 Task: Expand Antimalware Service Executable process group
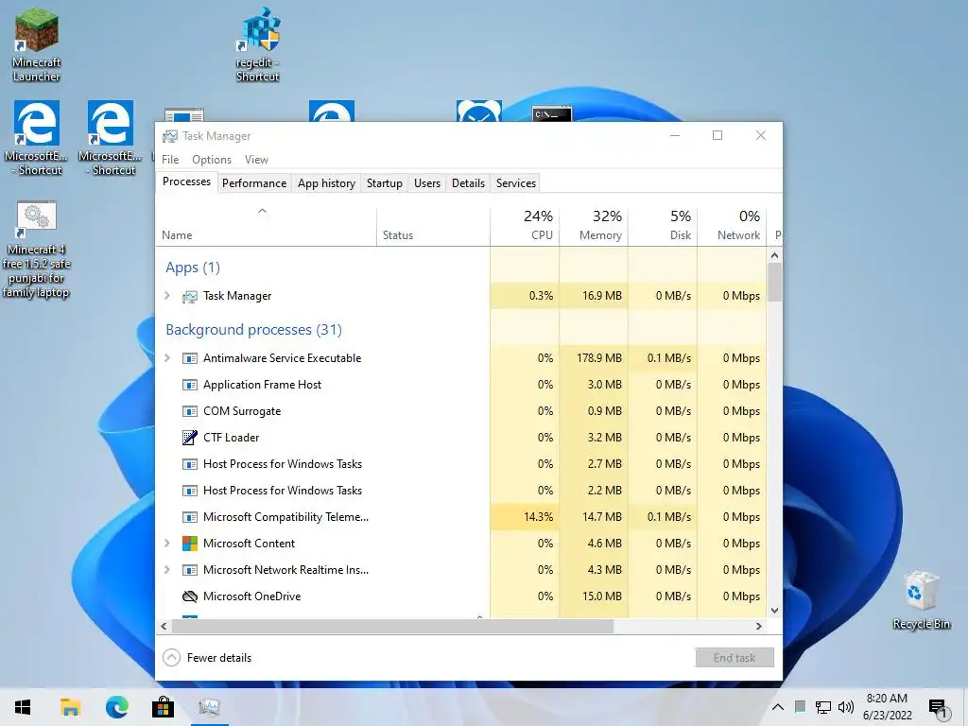point(166,358)
